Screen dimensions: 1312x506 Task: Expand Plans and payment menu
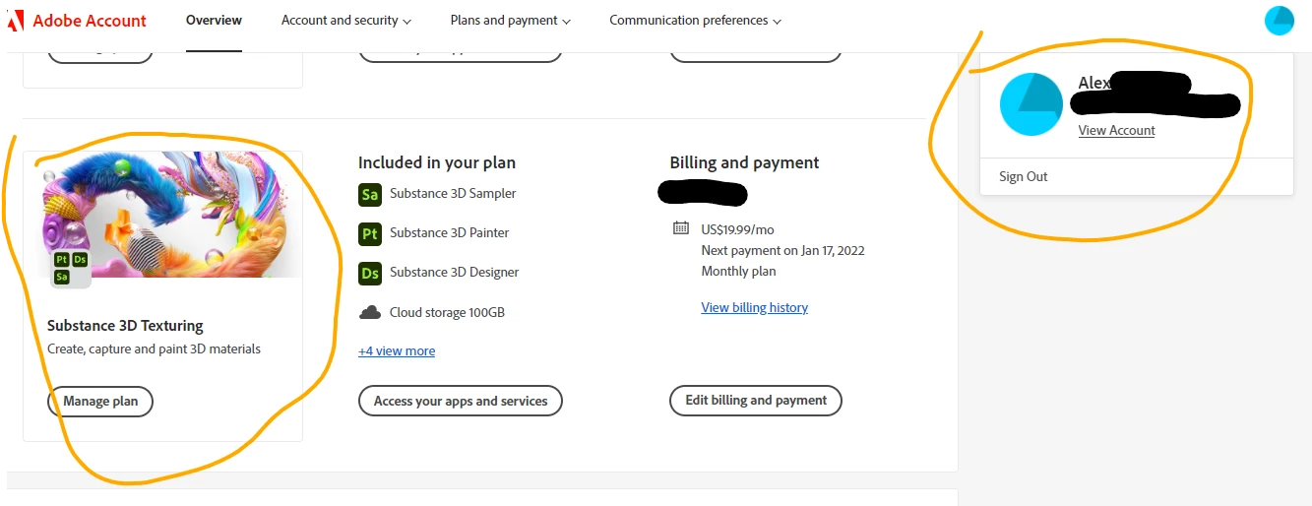510,20
